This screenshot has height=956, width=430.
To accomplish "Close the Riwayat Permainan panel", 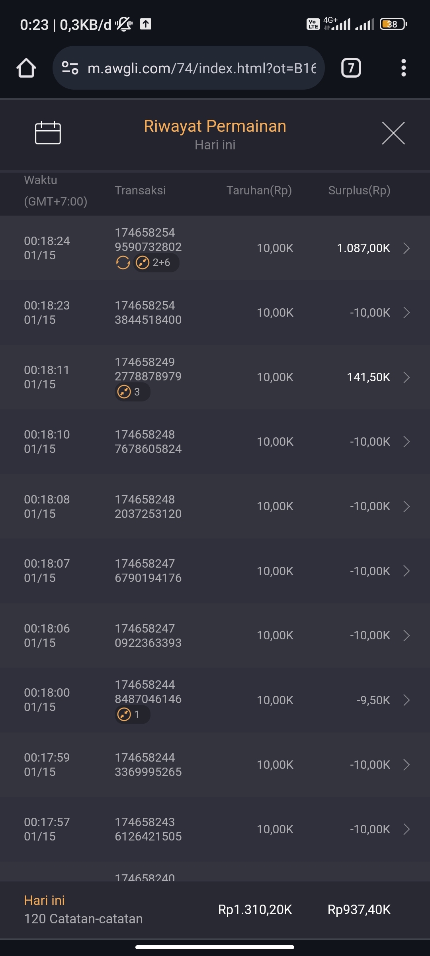I will (393, 133).
